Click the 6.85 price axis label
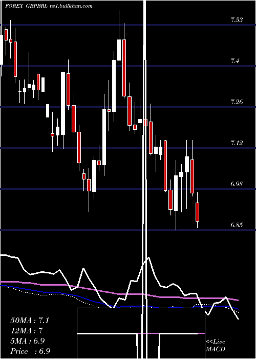The width and height of the screenshot is (256, 359). point(237,225)
